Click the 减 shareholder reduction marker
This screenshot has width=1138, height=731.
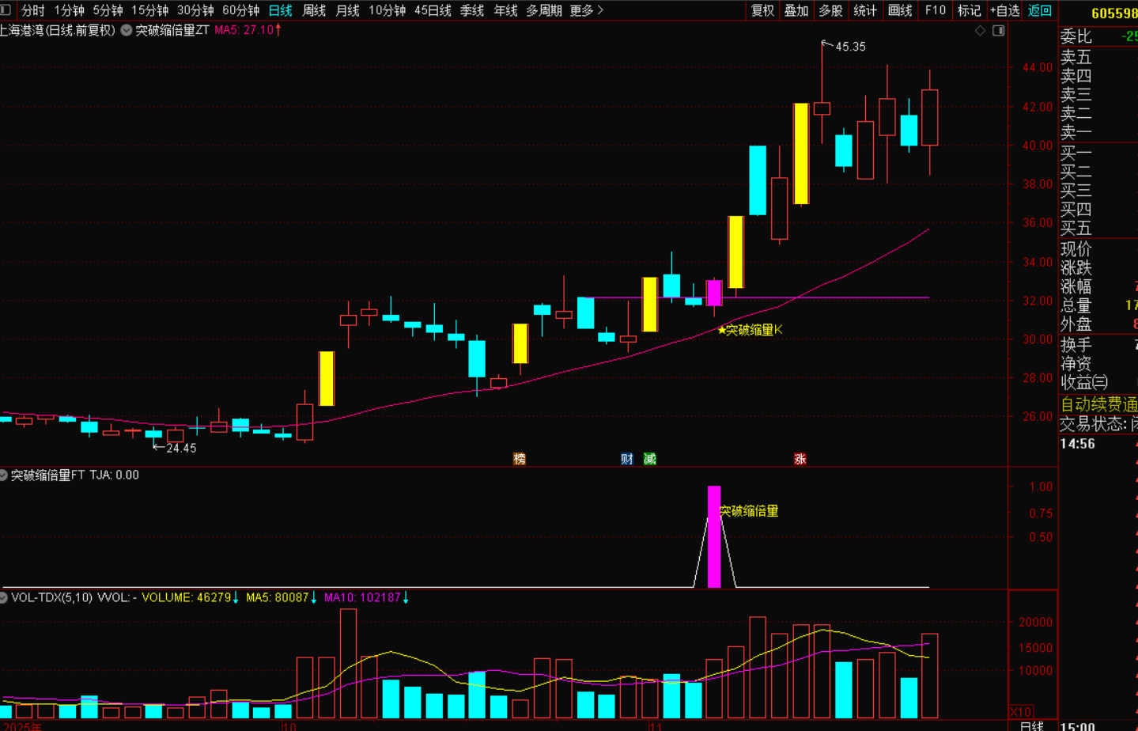coord(649,459)
